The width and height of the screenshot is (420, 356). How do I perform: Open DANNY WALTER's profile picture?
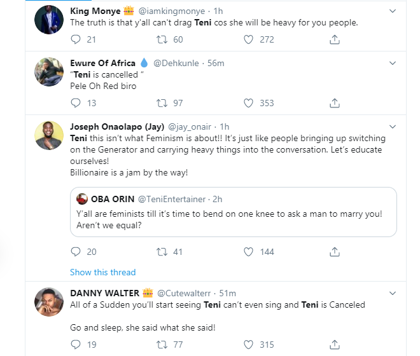click(47, 302)
